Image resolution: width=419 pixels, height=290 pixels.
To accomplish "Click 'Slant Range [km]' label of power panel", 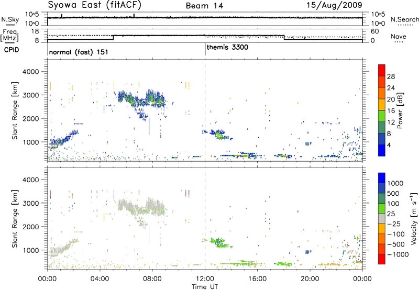I will point(15,110).
